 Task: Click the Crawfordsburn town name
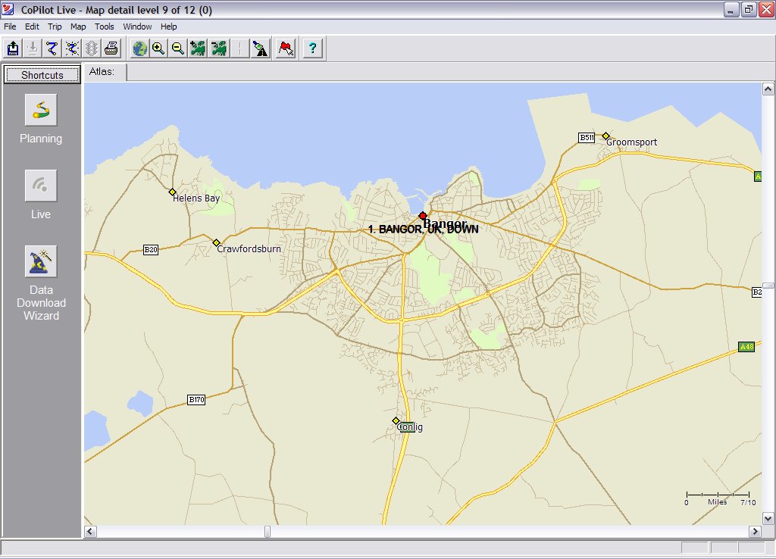click(x=249, y=249)
